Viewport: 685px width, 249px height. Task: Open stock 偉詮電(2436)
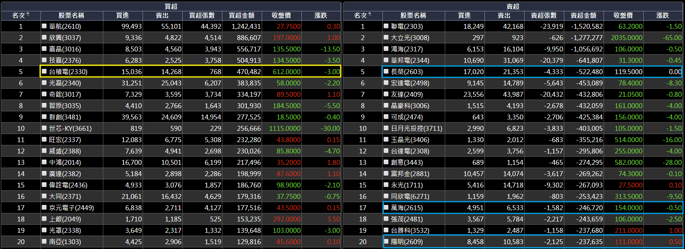pos(68,185)
